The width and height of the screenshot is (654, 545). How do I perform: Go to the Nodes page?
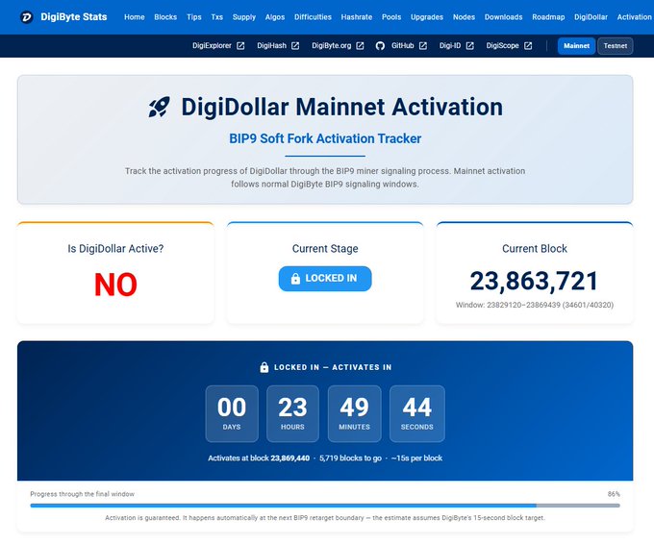(464, 17)
